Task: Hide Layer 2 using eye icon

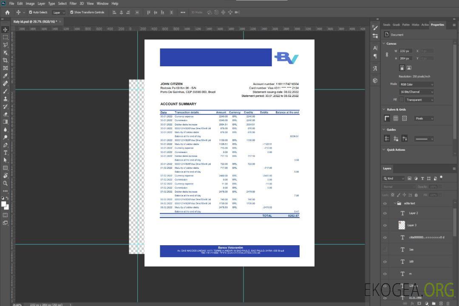Action: pyautogui.click(x=385, y=213)
